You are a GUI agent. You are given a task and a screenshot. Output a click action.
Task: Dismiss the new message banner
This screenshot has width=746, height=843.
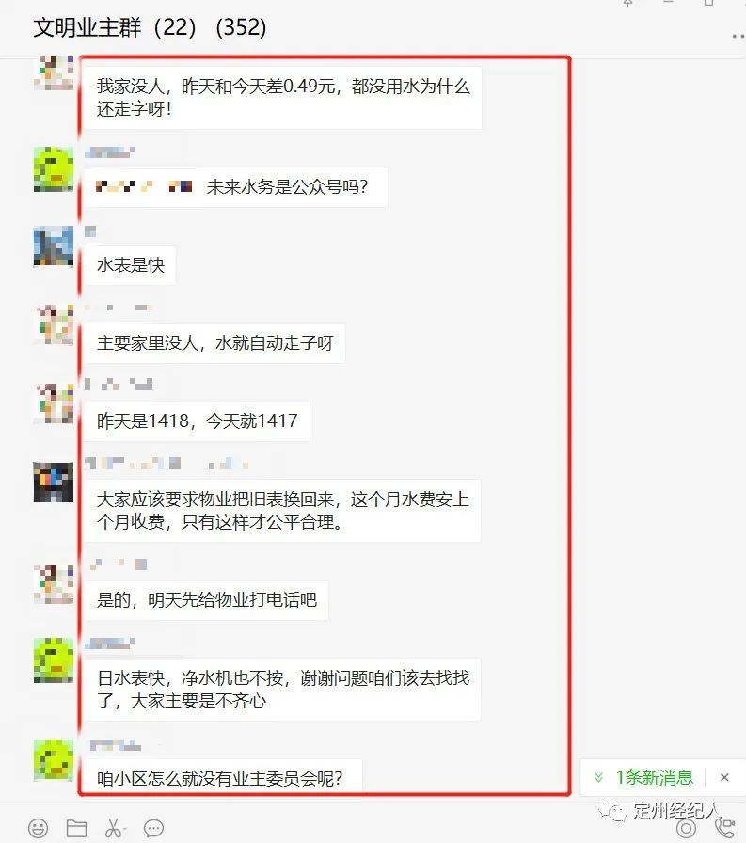724,777
